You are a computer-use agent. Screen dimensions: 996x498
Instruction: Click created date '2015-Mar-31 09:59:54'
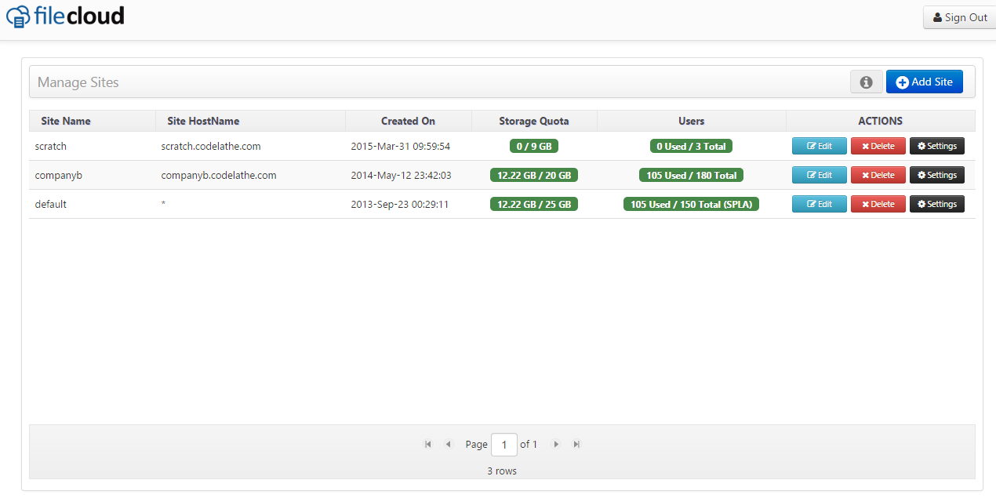coord(401,146)
